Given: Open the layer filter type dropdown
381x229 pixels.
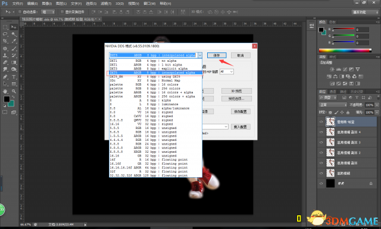Looking at the screenshot, I should [328, 98].
